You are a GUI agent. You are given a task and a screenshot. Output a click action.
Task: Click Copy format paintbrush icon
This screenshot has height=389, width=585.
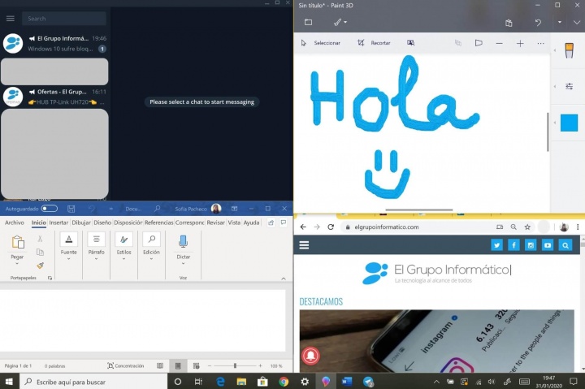click(41, 266)
